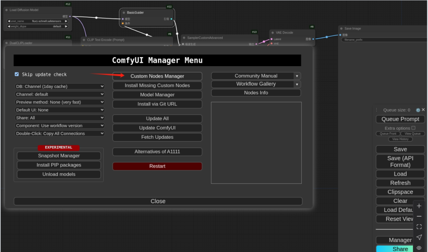The height and width of the screenshot is (252, 428).
Task: Click the fit view frame icon
Action: click(x=419, y=227)
